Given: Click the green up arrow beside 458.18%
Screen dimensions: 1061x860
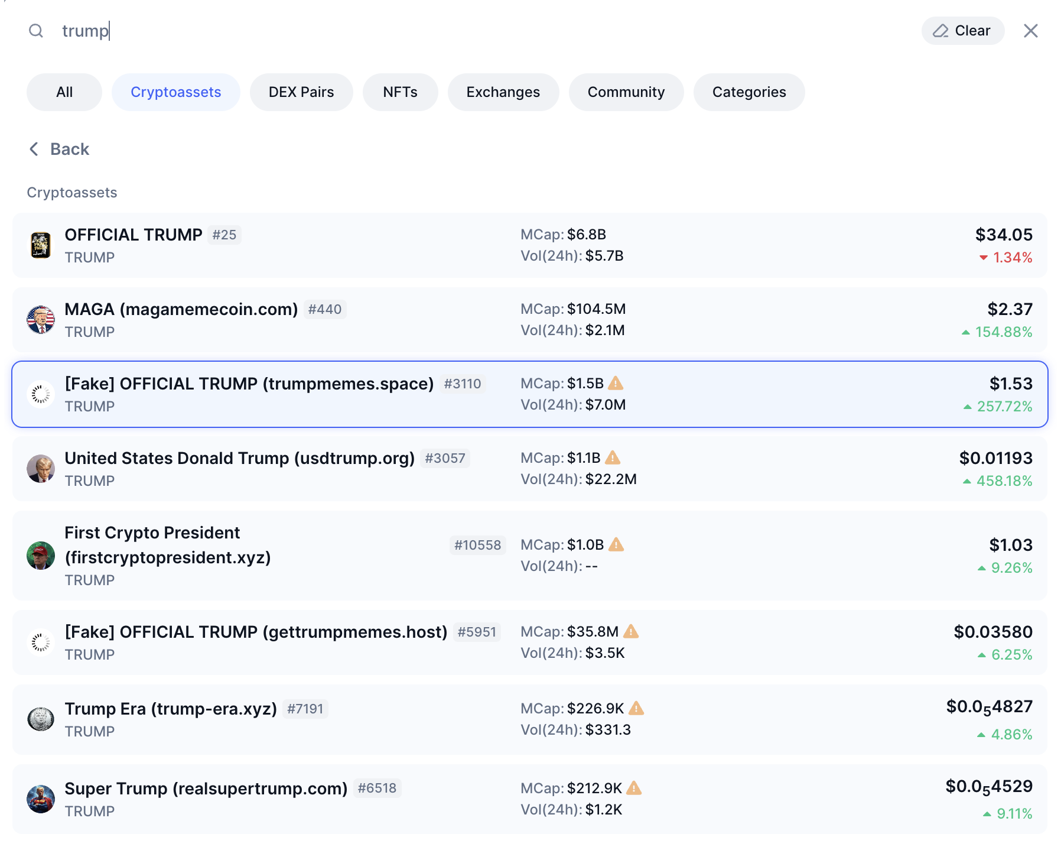Looking at the screenshot, I should (967, 481).
